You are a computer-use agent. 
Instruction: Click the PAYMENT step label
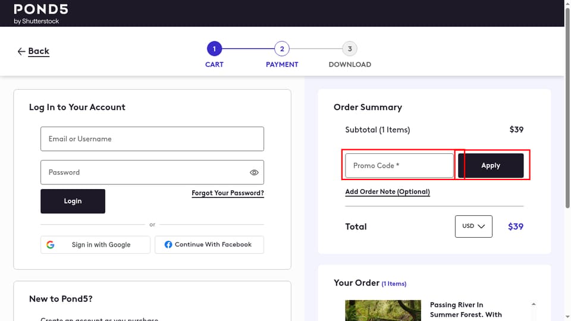[282, 64]
